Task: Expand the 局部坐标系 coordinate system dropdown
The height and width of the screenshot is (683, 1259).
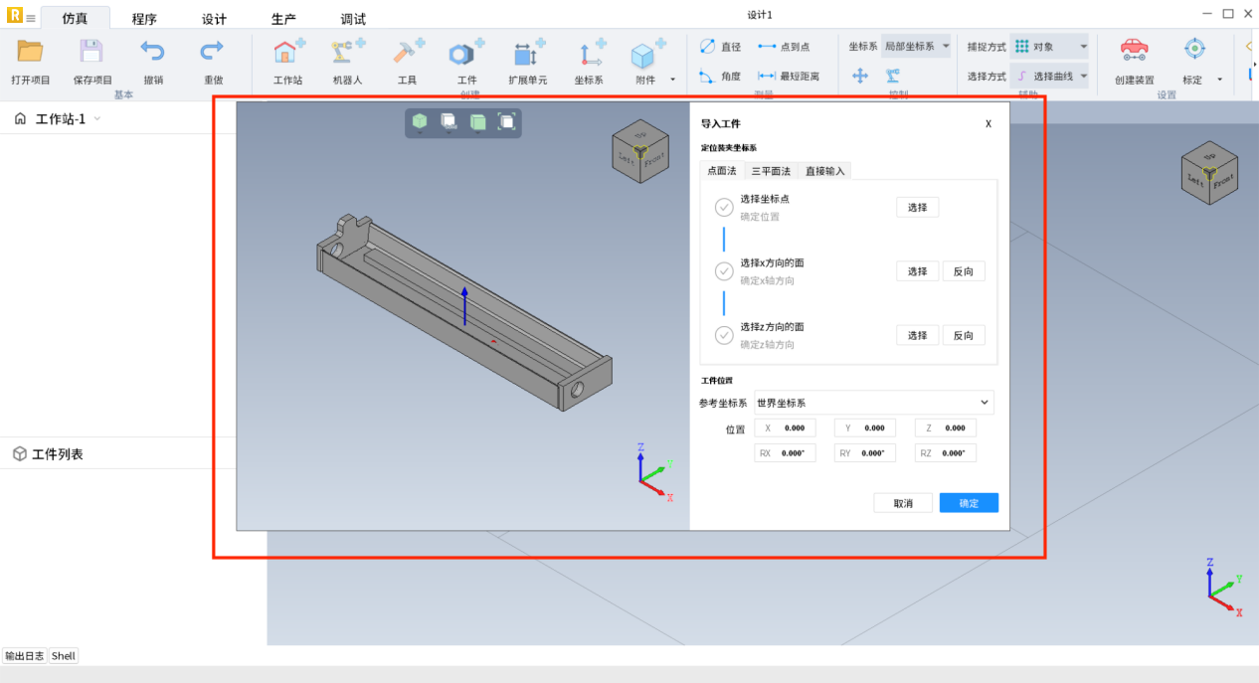Action: click(916, 47)
